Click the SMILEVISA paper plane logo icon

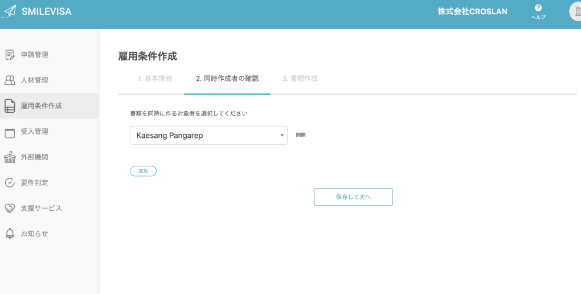(x=9, y=11)
